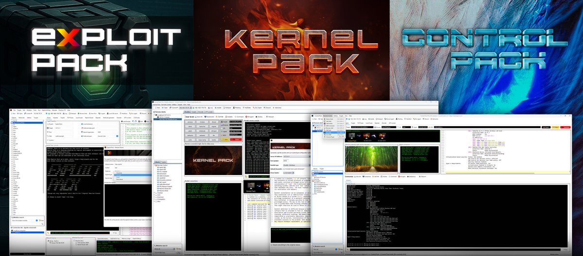583x256 pixels.
Task: Expand LocalHost node in Kernel Pack remote shells
Action: tap(154, 115)
